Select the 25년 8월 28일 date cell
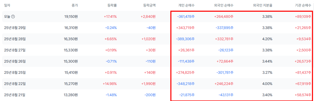This screenshot has width=314, height=101. pyautogui.click(x=15, y=39)
